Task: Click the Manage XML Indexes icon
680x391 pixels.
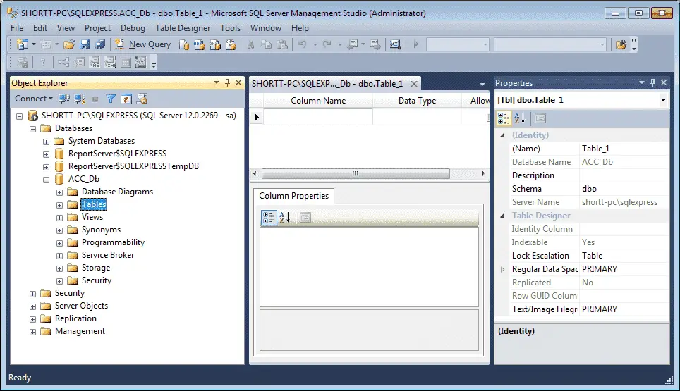Action: point(110,63)
